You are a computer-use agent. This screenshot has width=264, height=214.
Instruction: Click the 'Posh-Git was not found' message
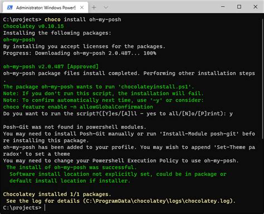tap(75, 127)
